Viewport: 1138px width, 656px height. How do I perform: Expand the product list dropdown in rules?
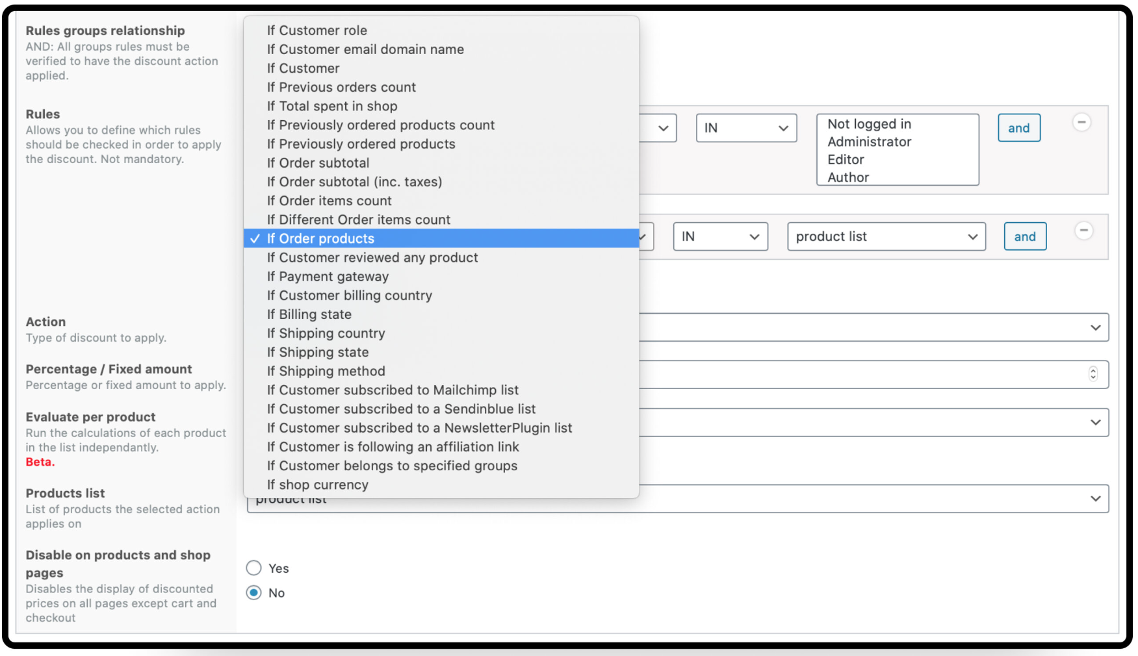pyautogui.click(x=886, y=237)
